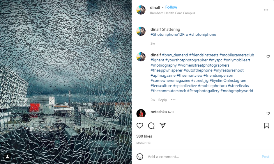View the 980 likes list
Viewport: 274px width, 164px height.
(x=144, y=136)
